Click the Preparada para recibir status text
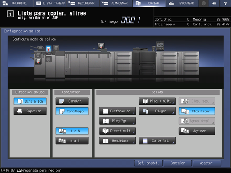The height and width of the screenshot is (173, 231). click(x=41, y=170)
